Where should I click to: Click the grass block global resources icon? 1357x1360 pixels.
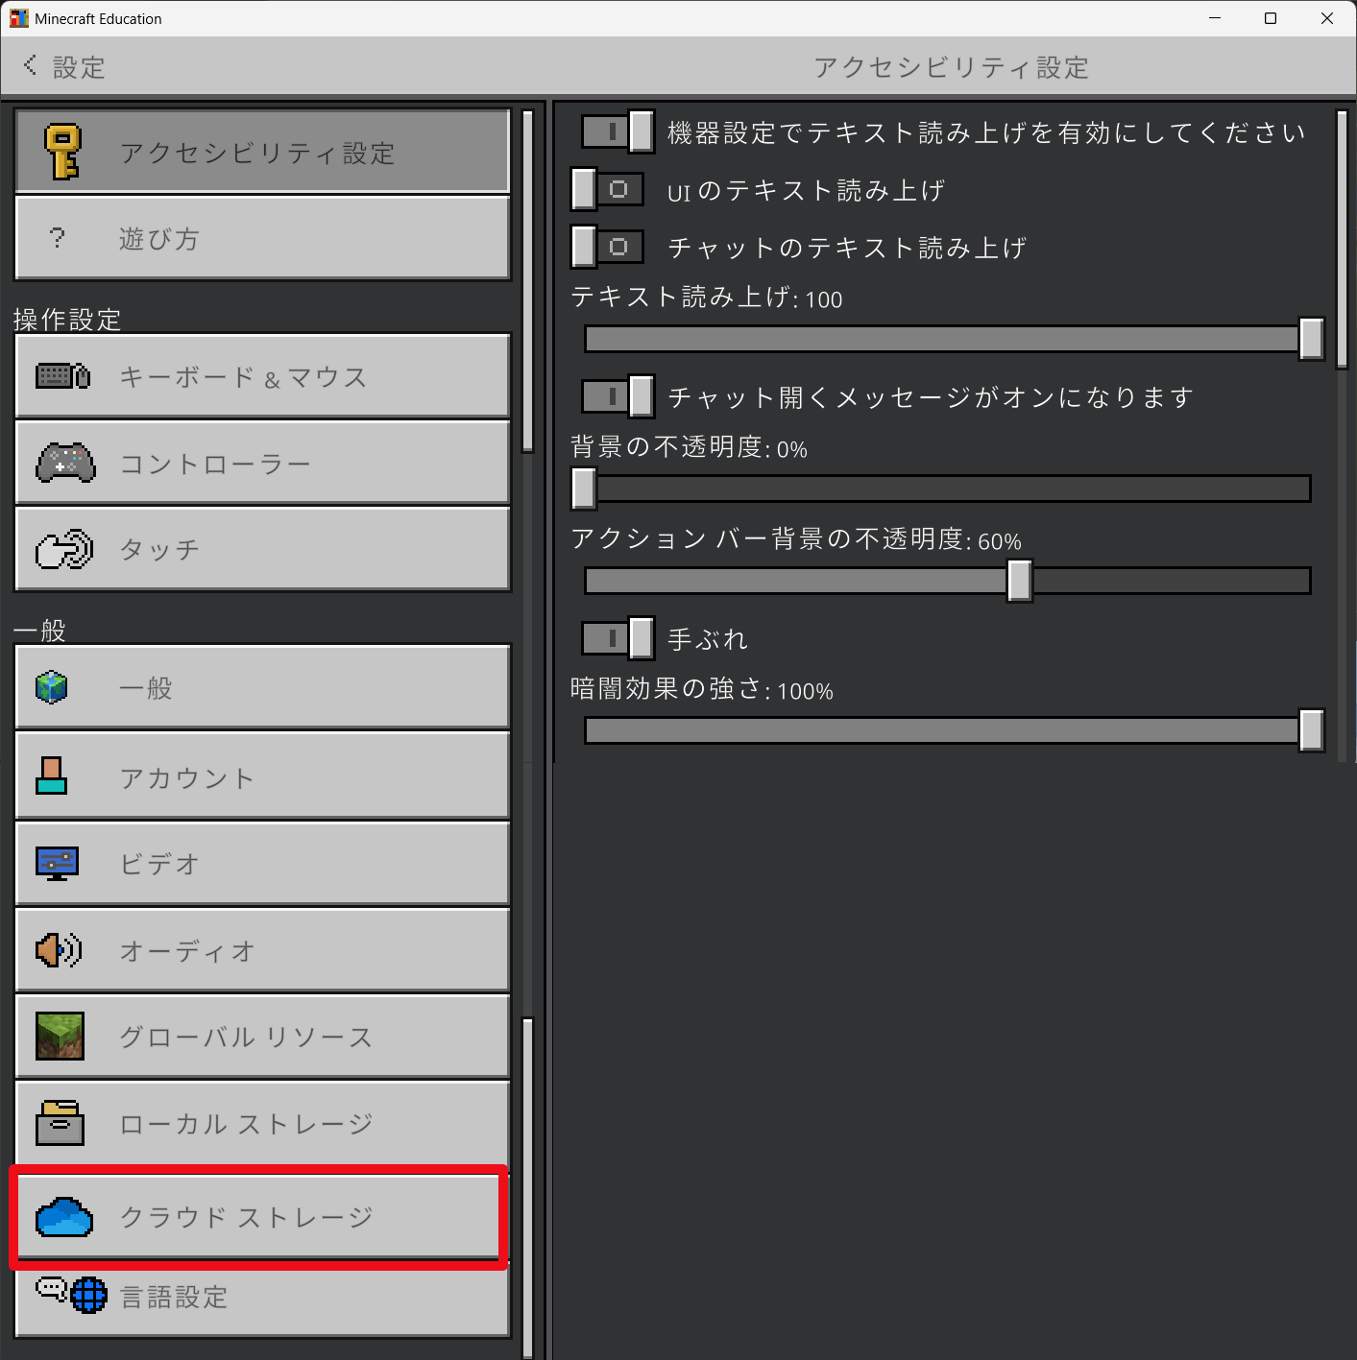60,1037
